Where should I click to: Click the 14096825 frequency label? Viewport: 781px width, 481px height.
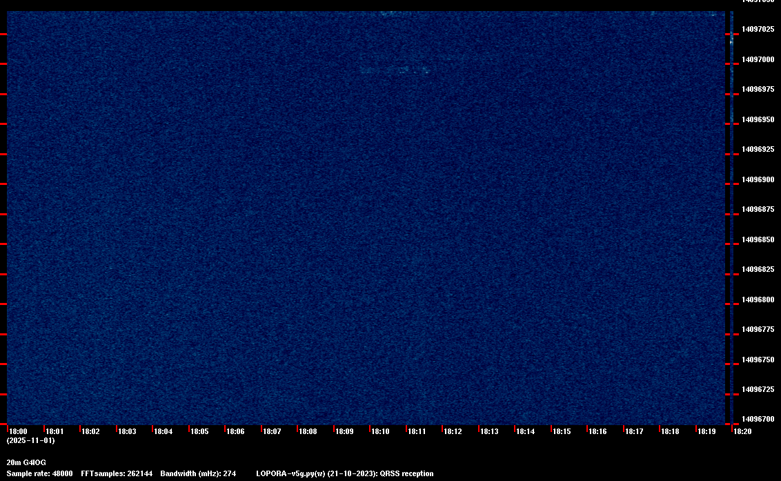758,270
